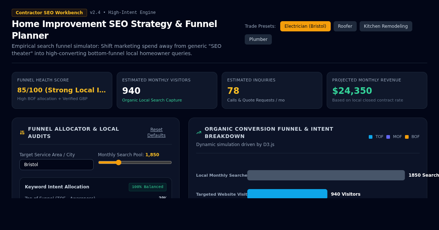
Task: Click the '940 Visitors' bar label
Action: [346, 194]
